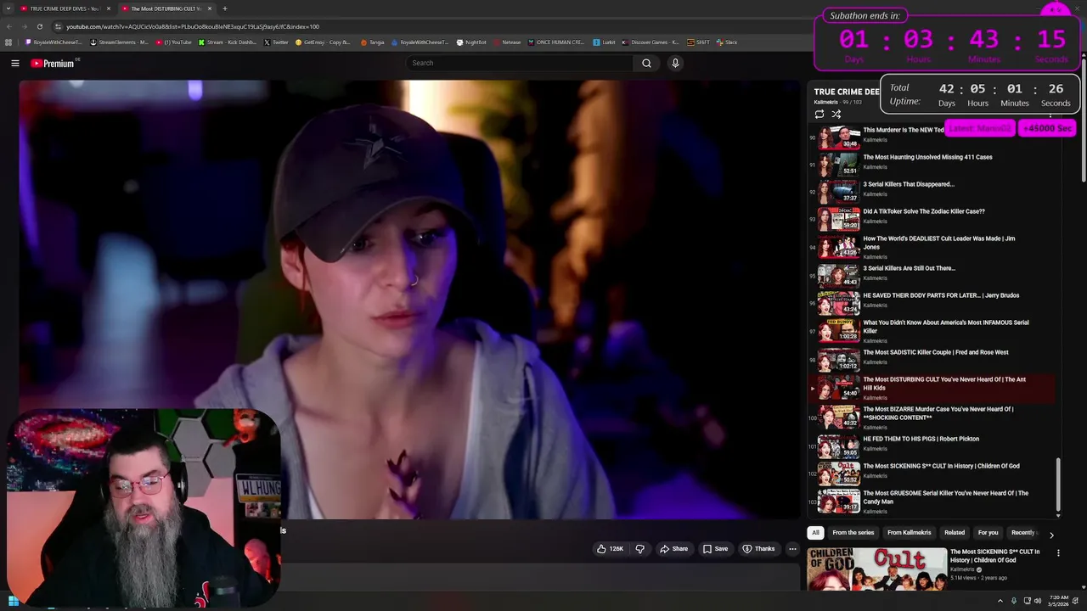Open the Children Of God recommended video thumbnail

[876, 569]
